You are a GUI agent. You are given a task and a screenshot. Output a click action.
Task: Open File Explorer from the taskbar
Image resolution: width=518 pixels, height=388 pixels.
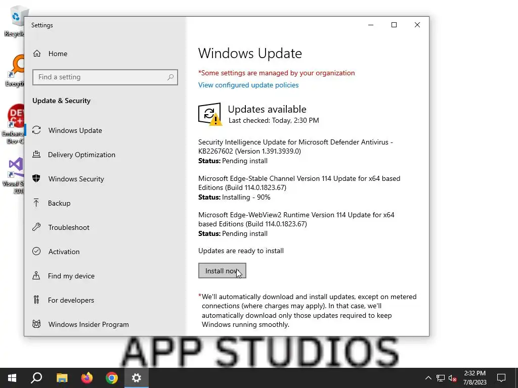tap(62, 378)
